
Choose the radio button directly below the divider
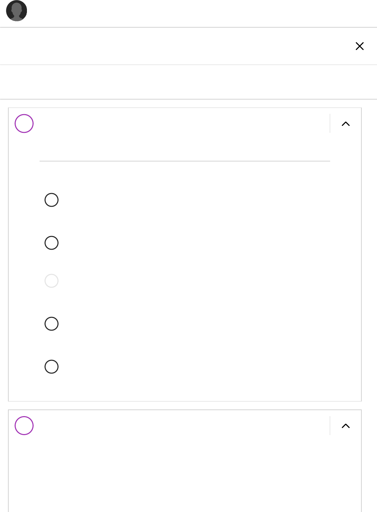tap(52, 200)
